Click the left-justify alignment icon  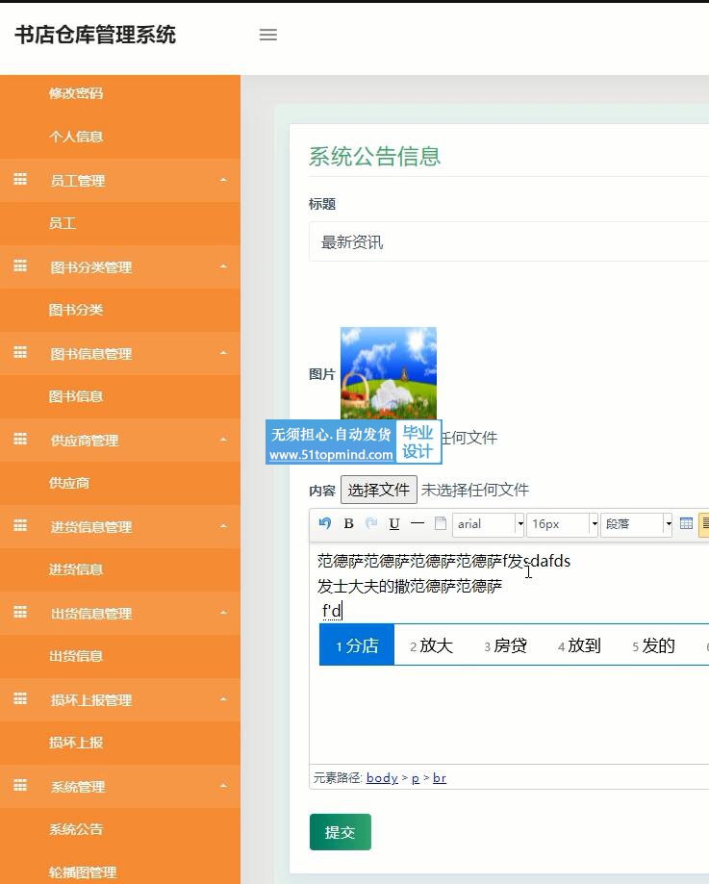pyautogui.click(x=704, y=523)
